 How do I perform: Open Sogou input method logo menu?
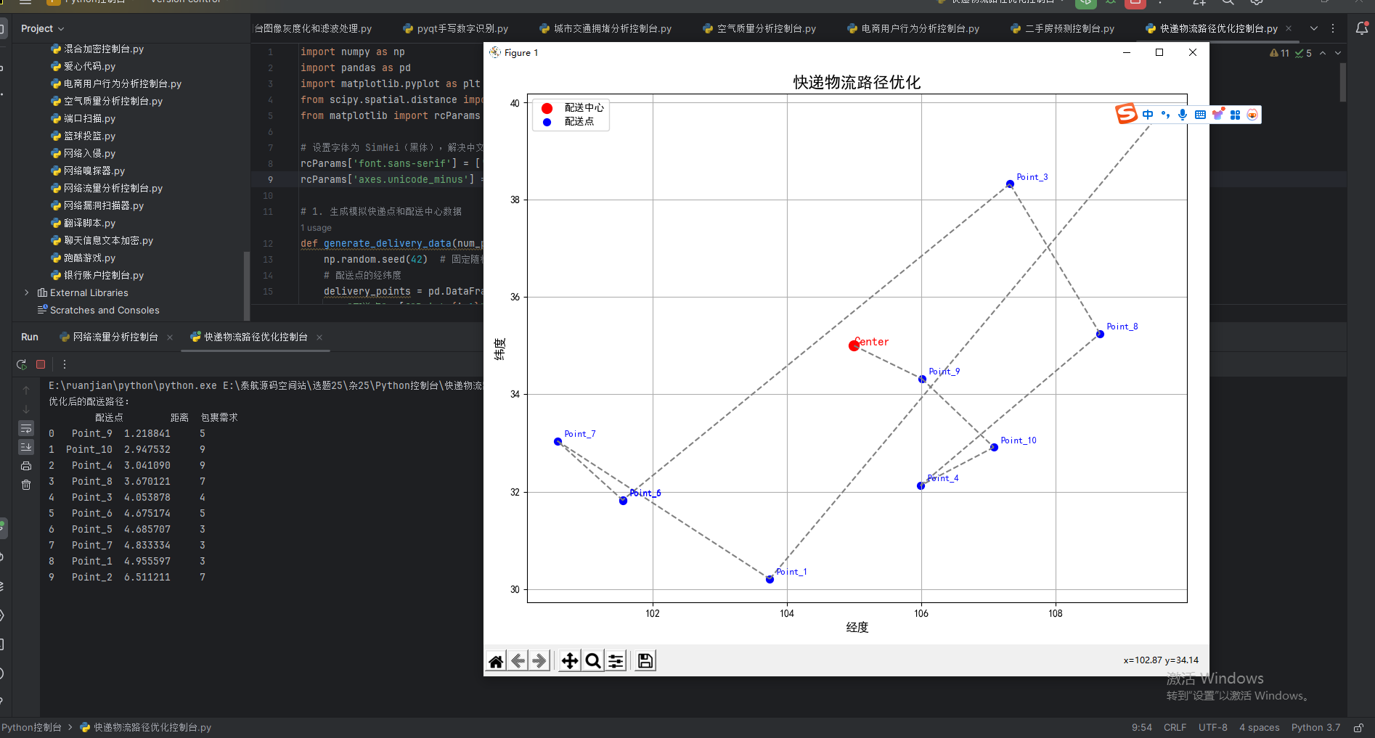(x=1126, y=114)
